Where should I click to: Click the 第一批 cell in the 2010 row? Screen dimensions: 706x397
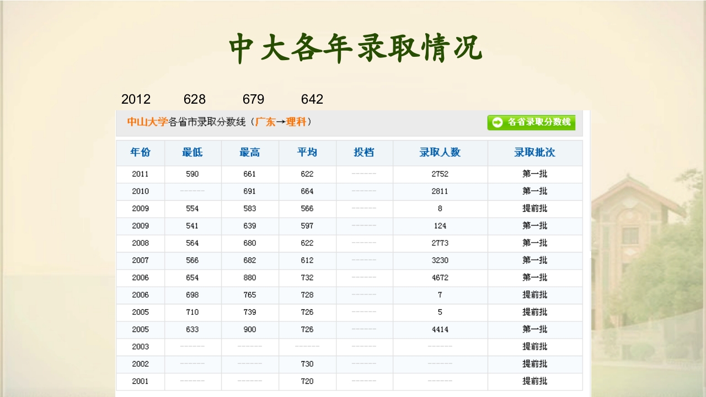tap(535, 191)
